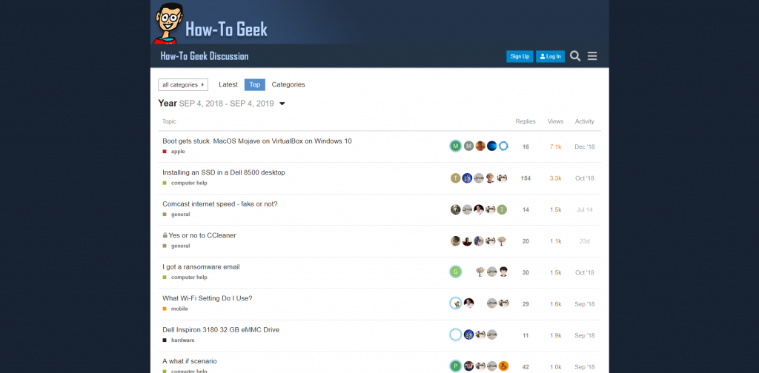Click the black hardware category square
The image size is (759, 373).
pos(165,340)
